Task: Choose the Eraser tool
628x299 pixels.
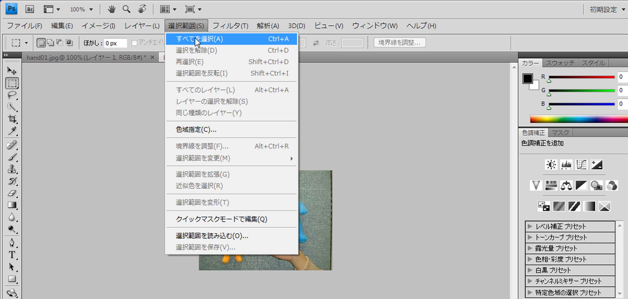Action: coord(12,193)
